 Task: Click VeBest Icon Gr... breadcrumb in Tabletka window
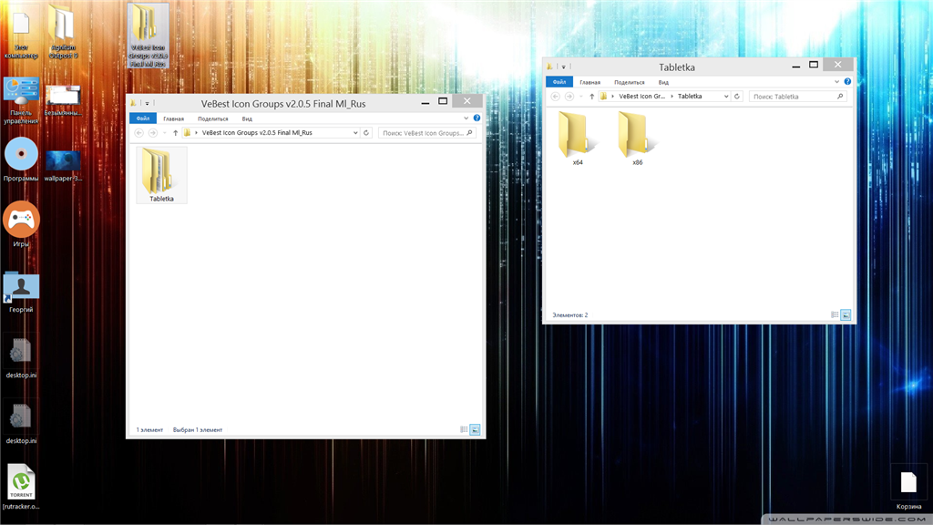(641, 97)
